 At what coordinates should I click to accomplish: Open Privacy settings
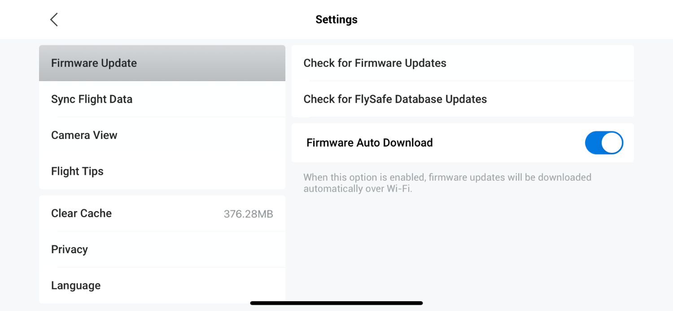tap(70, 250)
